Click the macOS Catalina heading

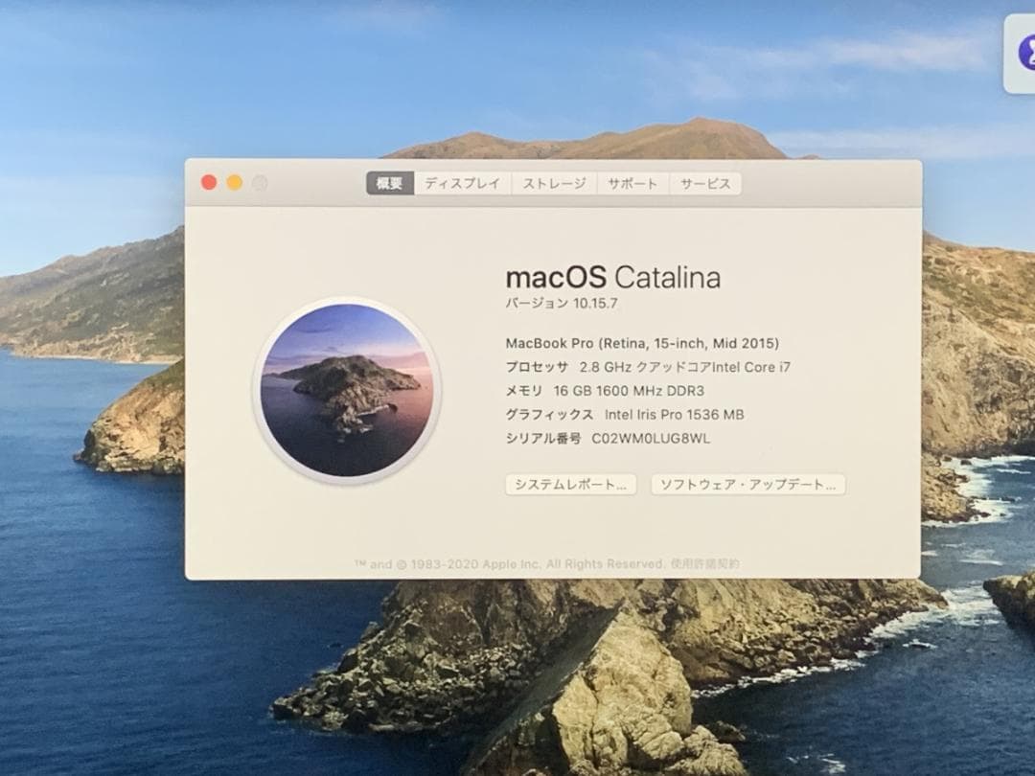click(x=614, y=278)
